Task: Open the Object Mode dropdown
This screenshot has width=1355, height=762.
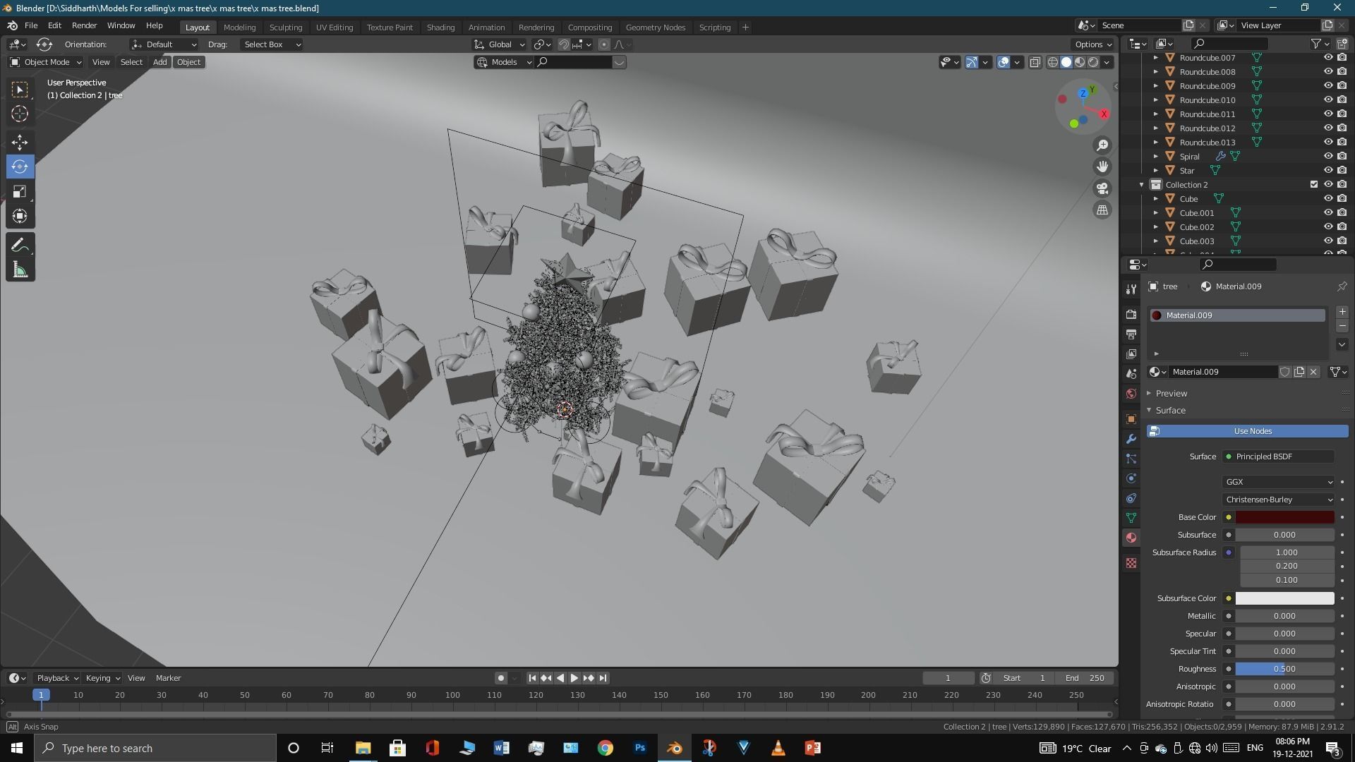Action: 45,62
